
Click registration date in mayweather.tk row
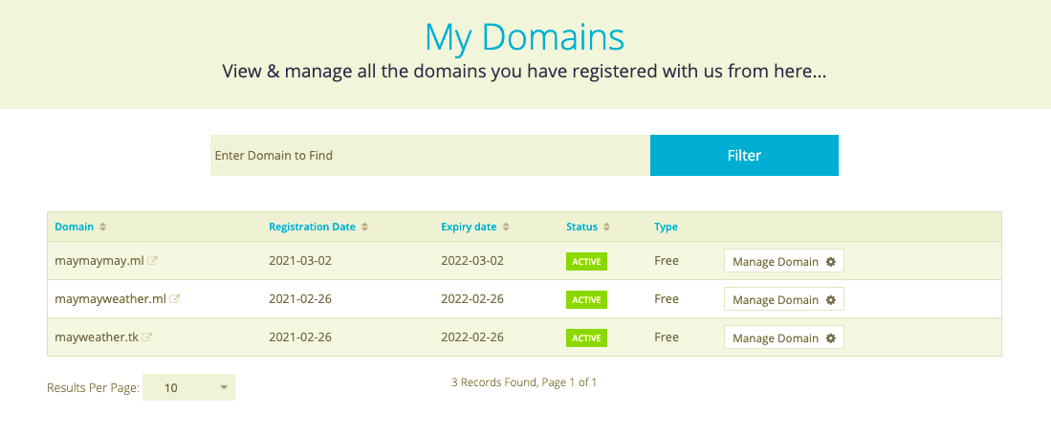click(300, 337)
